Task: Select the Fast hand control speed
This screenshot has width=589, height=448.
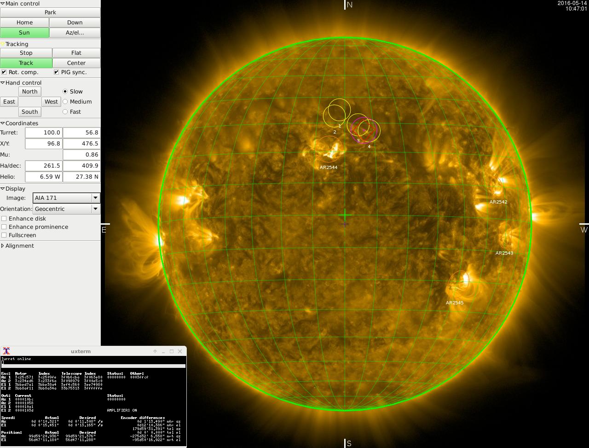Action: click(x=65, y=112)
